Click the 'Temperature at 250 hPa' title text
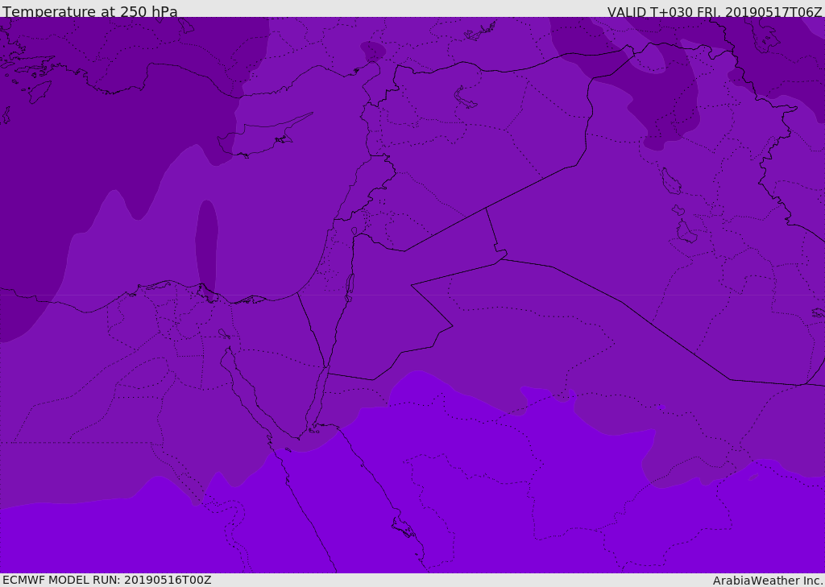The width and height of the screenshot is (825, 587). point(90,11)
